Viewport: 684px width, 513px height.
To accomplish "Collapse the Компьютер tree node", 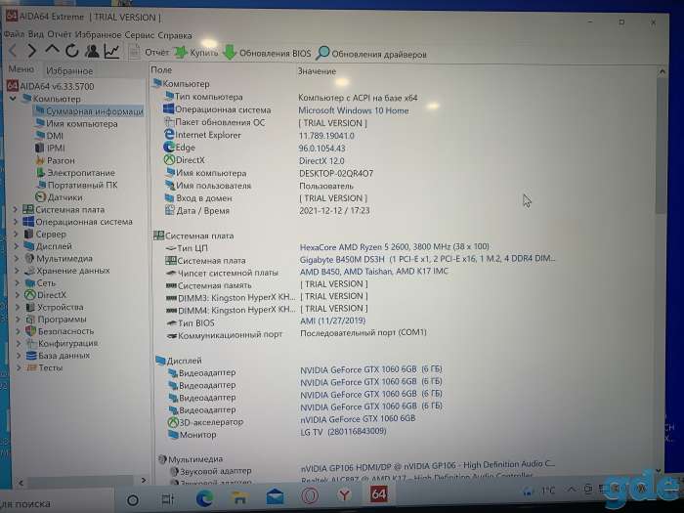I will tap(13, 99).
